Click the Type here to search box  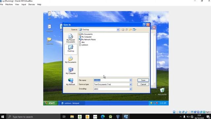33,117
